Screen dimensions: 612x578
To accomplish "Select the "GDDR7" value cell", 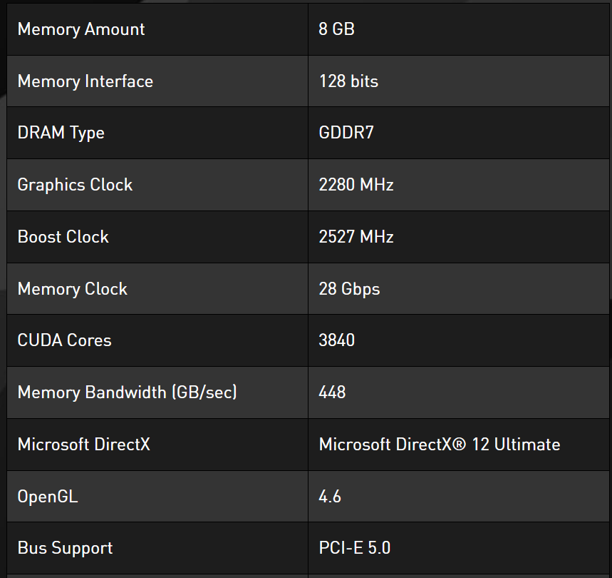I will click(x=346, y=133).
